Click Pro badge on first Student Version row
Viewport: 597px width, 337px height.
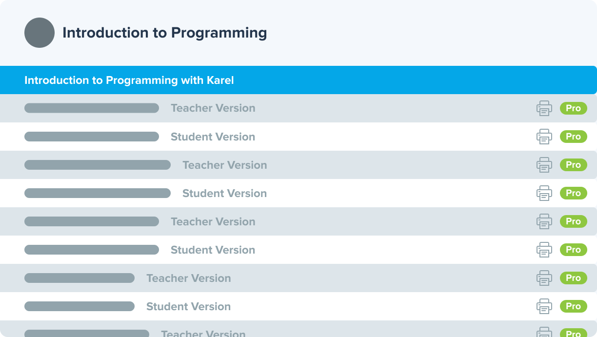point(573,137)
